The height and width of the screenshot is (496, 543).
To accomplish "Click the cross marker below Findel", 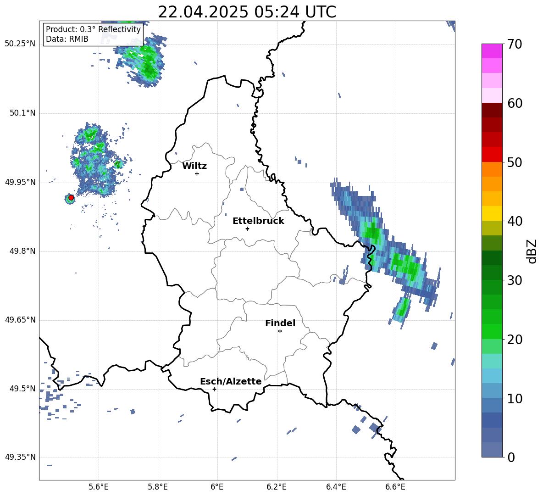I will click(x=280, y=331).
